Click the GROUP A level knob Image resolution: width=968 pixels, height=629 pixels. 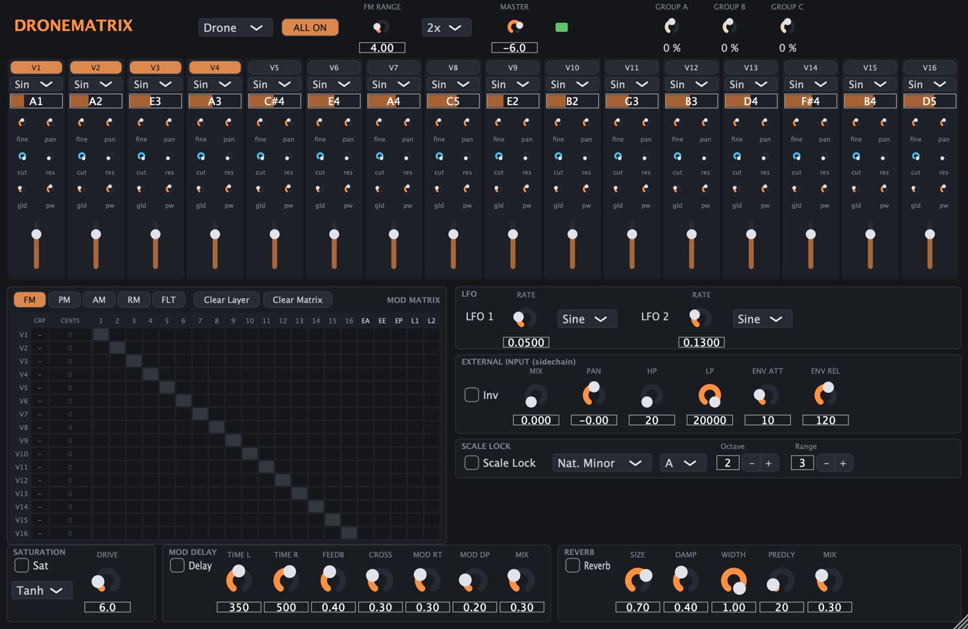(x=671, y=26)
